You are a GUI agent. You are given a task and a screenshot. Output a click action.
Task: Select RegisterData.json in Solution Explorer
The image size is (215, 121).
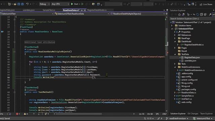point(192,57)
